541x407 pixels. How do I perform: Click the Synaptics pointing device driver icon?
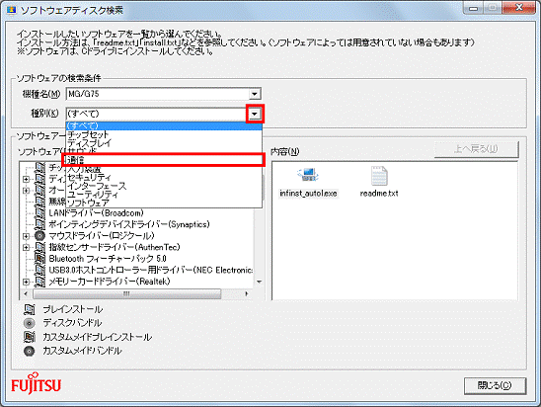click(40, 224)
